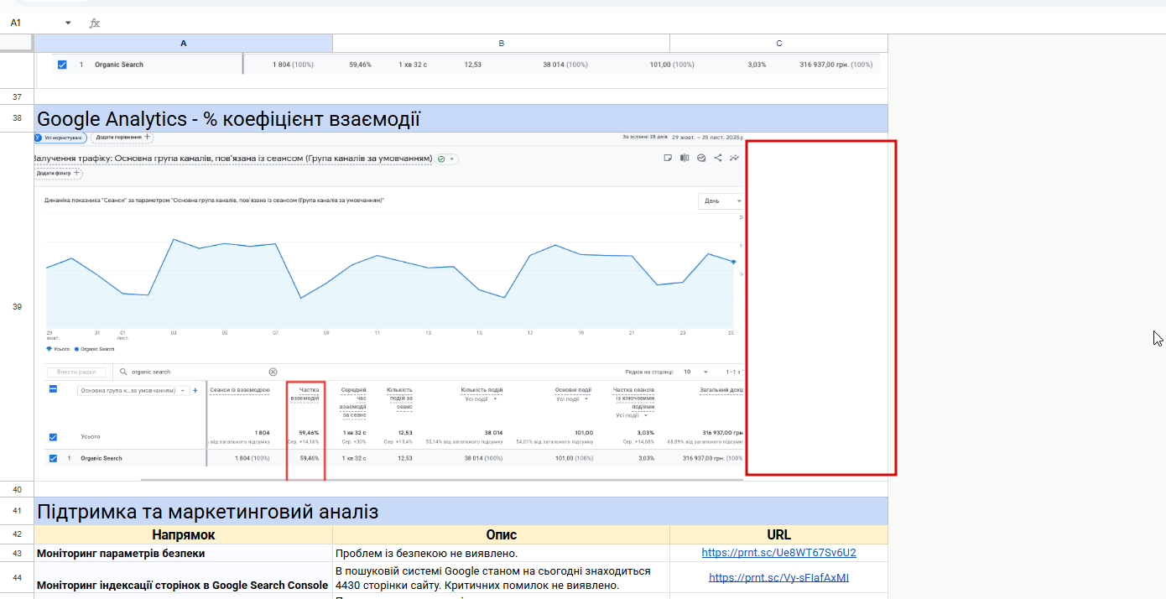Click the date range '29 жовт. – 25 лист. 2025'
1166x599 pixels.
point(708,136)
